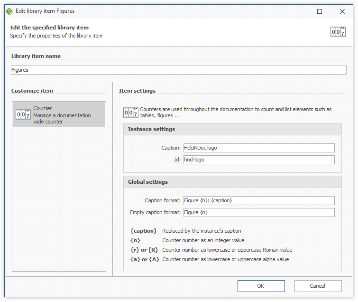Image resolution: width=358 pixels, height=302 pixels.
Task: Focus the Caption field containing HelpNDoc logo
Action: pyautogui.click(x=259, y=148)
